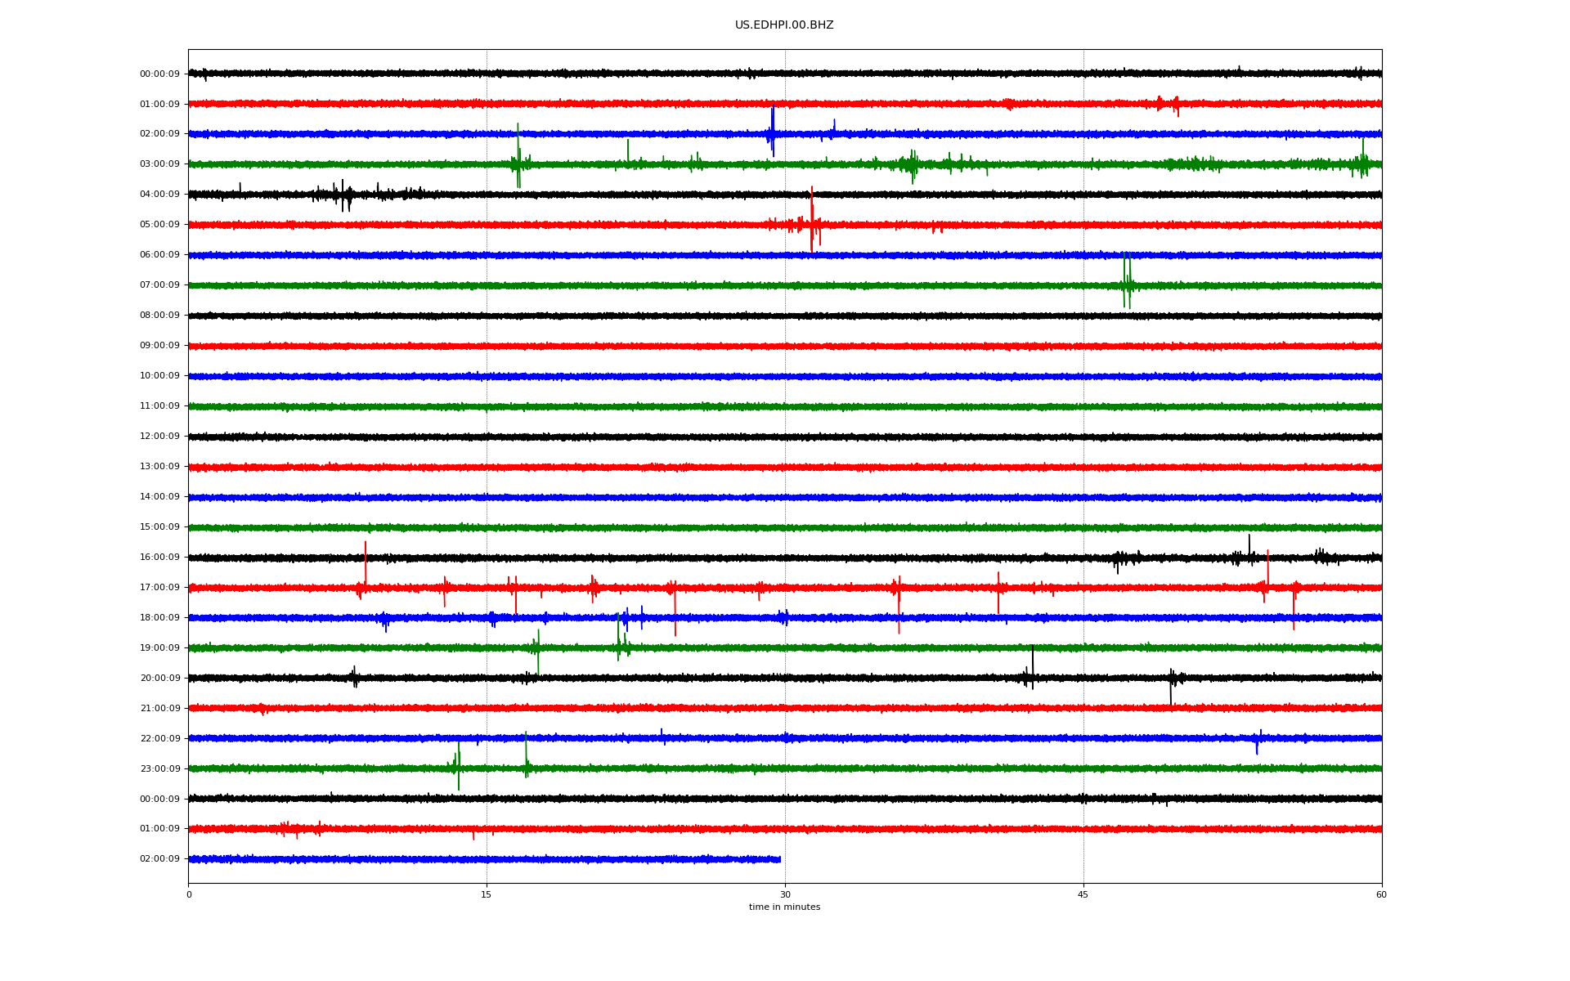Click the 0 tick on time axis
Screen dimensions: 1570x981
tap(189, 895)
